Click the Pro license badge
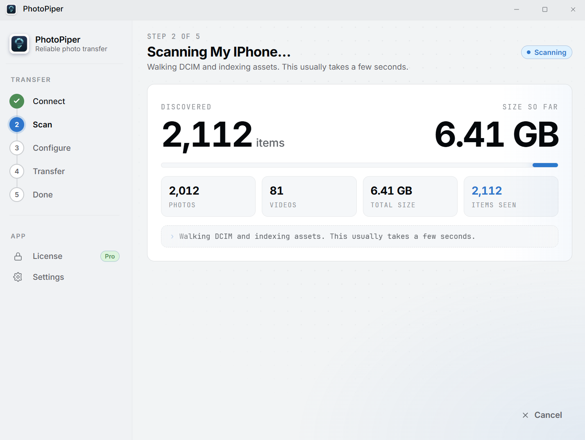Image resolution: width=585 pixels, height=440 pixels. point(110,256)
